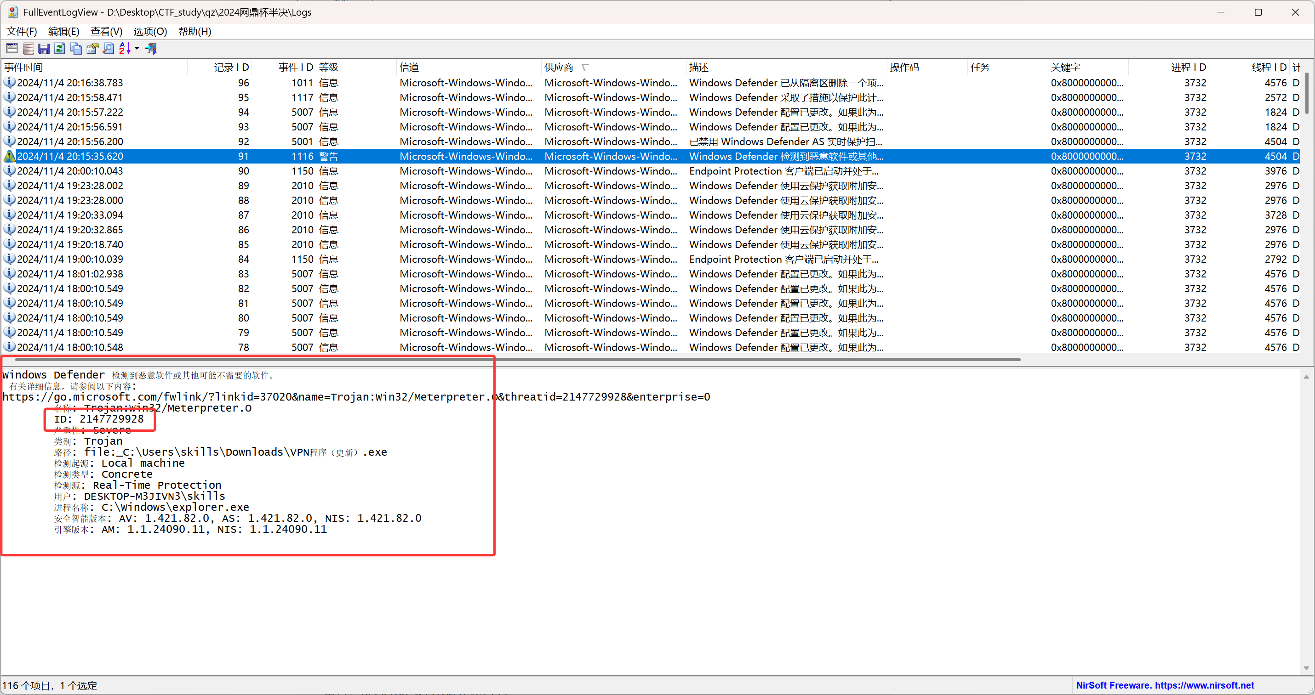The width and height of the screenshot is (1315, 695).
Task: Open the 选项(O) menu
Action: [x=150, y=32]
